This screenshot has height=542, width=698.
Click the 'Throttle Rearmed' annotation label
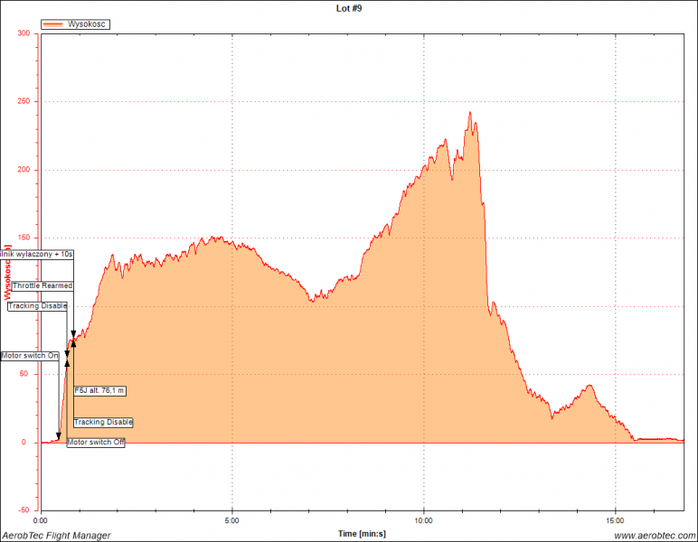[x=42, y=285]
